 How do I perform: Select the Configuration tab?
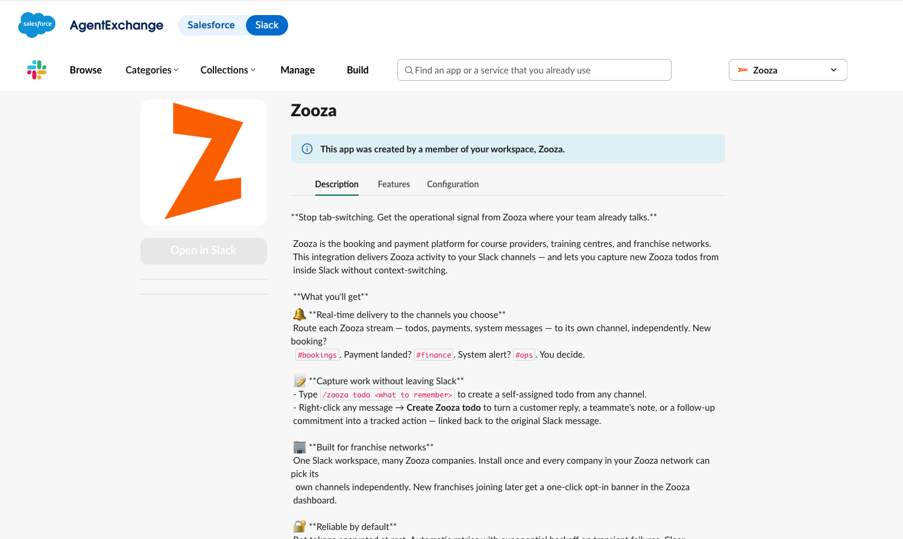[453, 184]
